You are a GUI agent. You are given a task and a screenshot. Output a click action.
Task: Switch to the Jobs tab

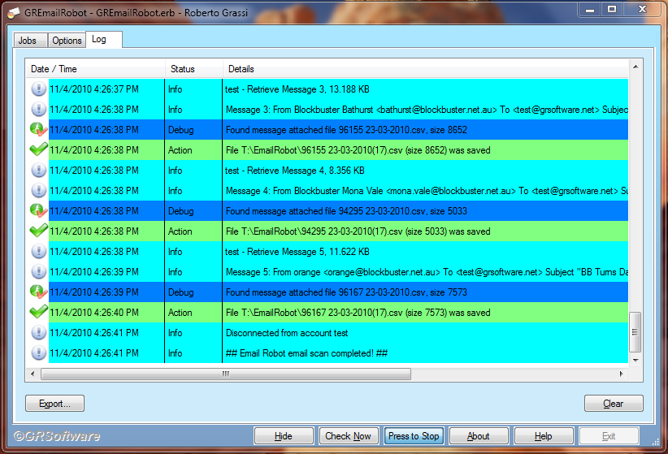27,41
